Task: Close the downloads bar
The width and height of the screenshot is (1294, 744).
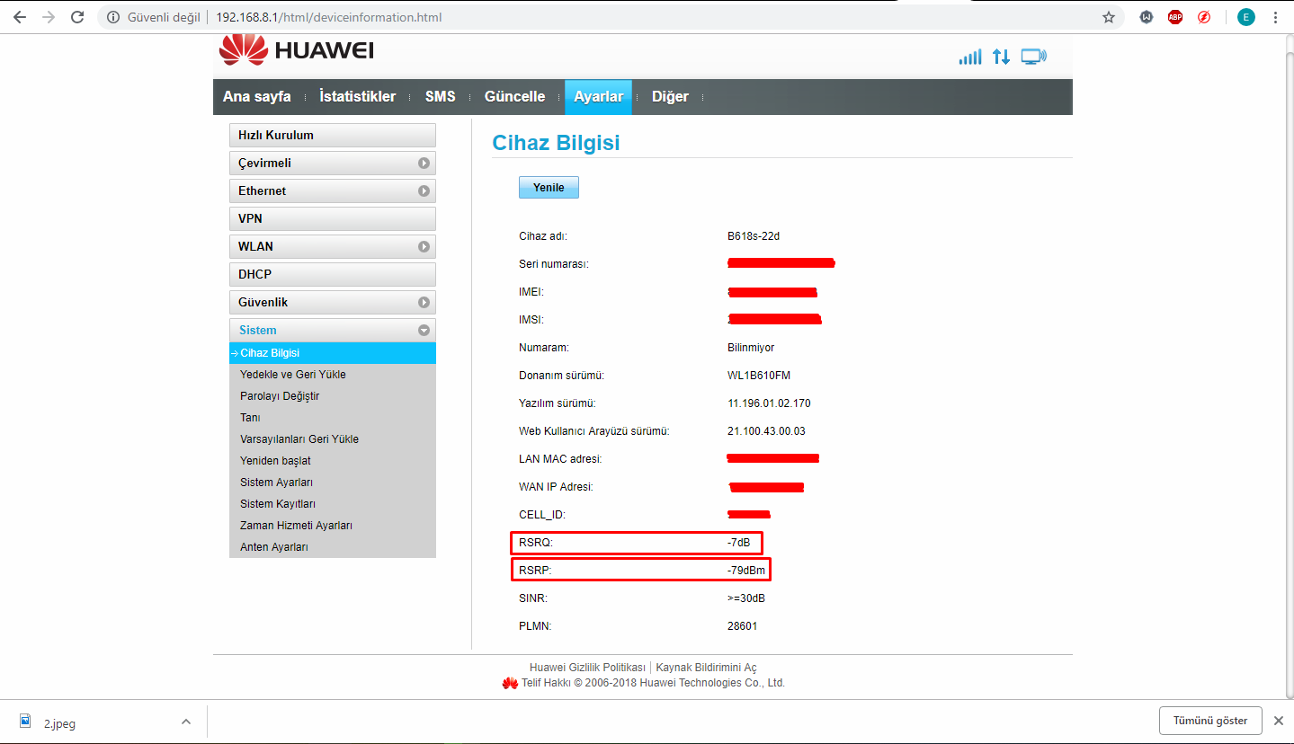Action: coord(1277,721)
